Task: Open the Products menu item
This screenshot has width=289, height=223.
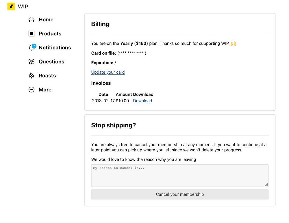Action: click(50, 34)
